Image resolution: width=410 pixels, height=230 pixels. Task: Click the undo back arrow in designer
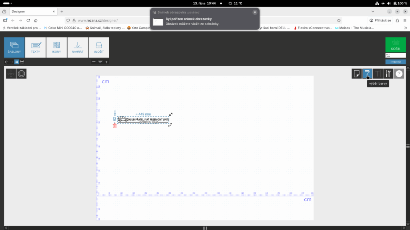6,62
